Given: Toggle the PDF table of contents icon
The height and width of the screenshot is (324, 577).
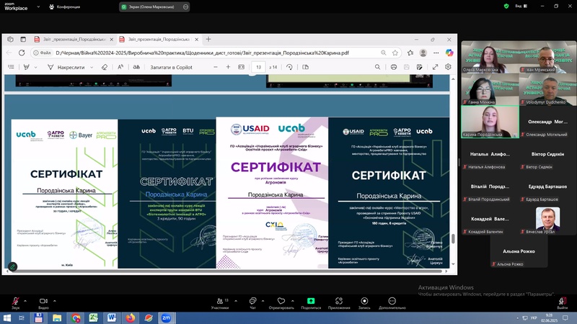Looking at the screenshot, I should 11,67.
